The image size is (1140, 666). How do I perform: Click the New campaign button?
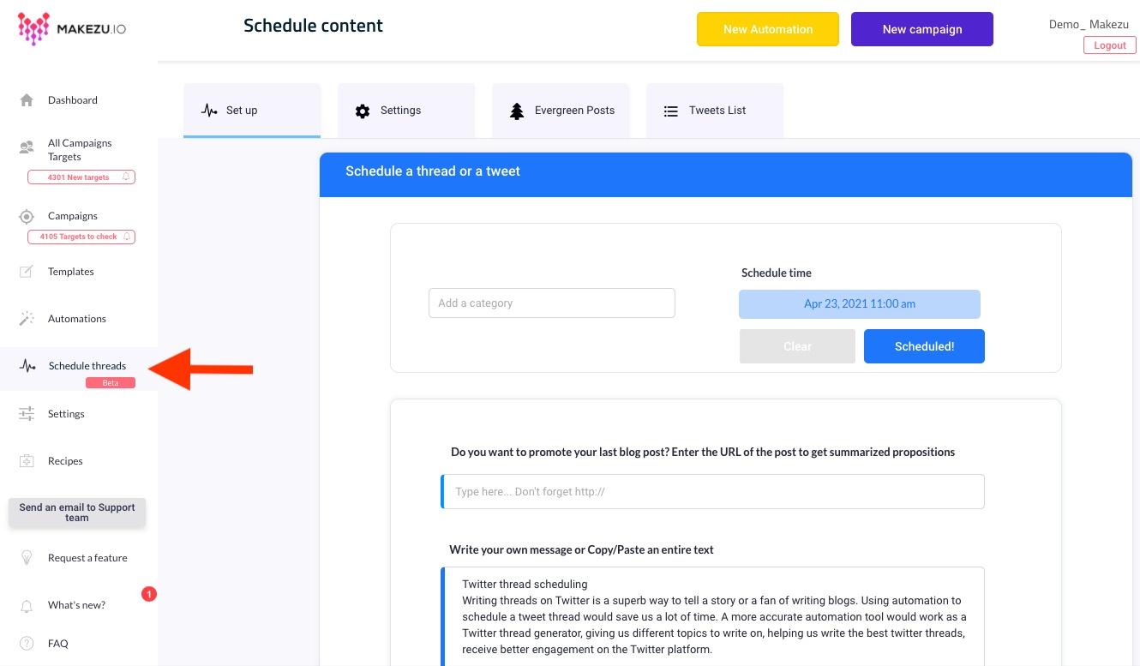pyautogui.click(x=922, y=29)
